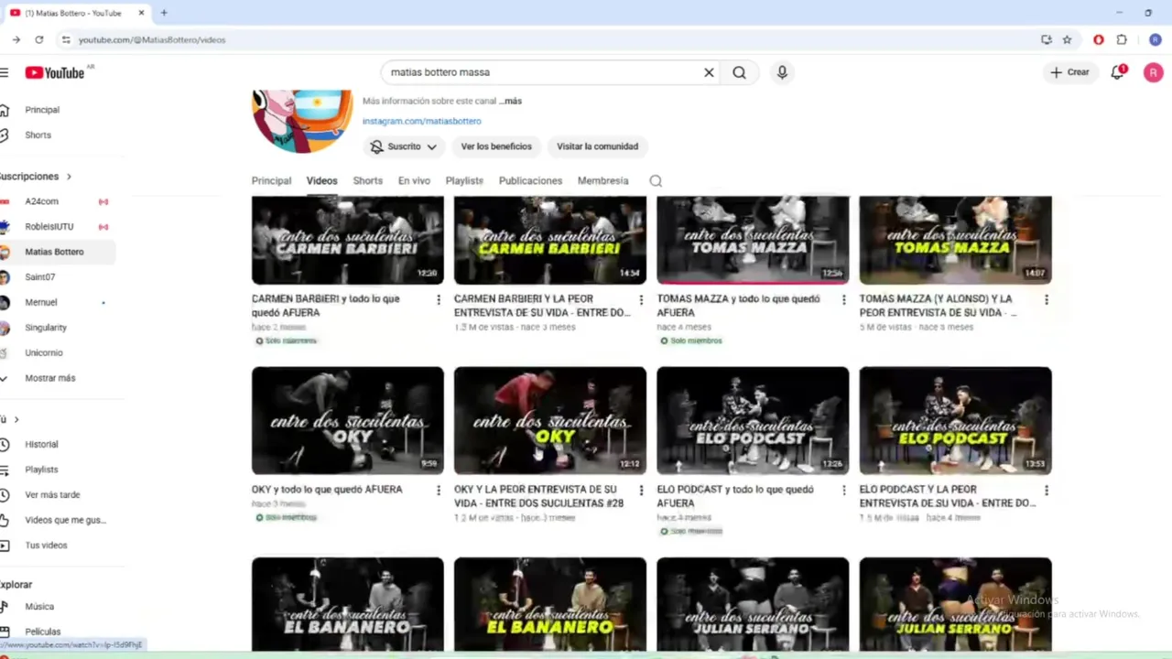
Task: Open the hamburger guide menu
Action: click(x=5, y=72)
